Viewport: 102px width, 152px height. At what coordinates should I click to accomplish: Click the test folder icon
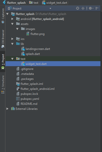(18, 59)
